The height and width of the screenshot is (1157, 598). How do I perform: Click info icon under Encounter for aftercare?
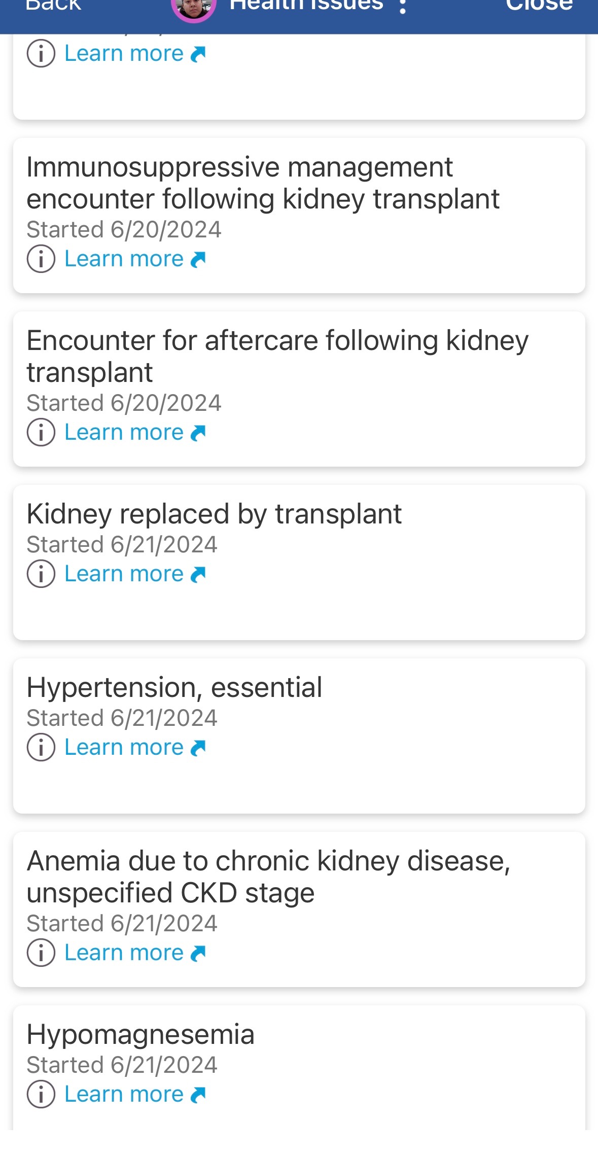point(41,433)
